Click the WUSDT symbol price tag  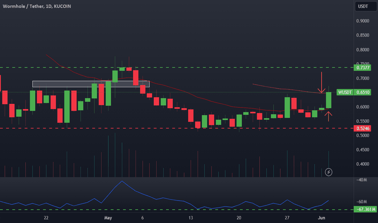coord(345,92)
